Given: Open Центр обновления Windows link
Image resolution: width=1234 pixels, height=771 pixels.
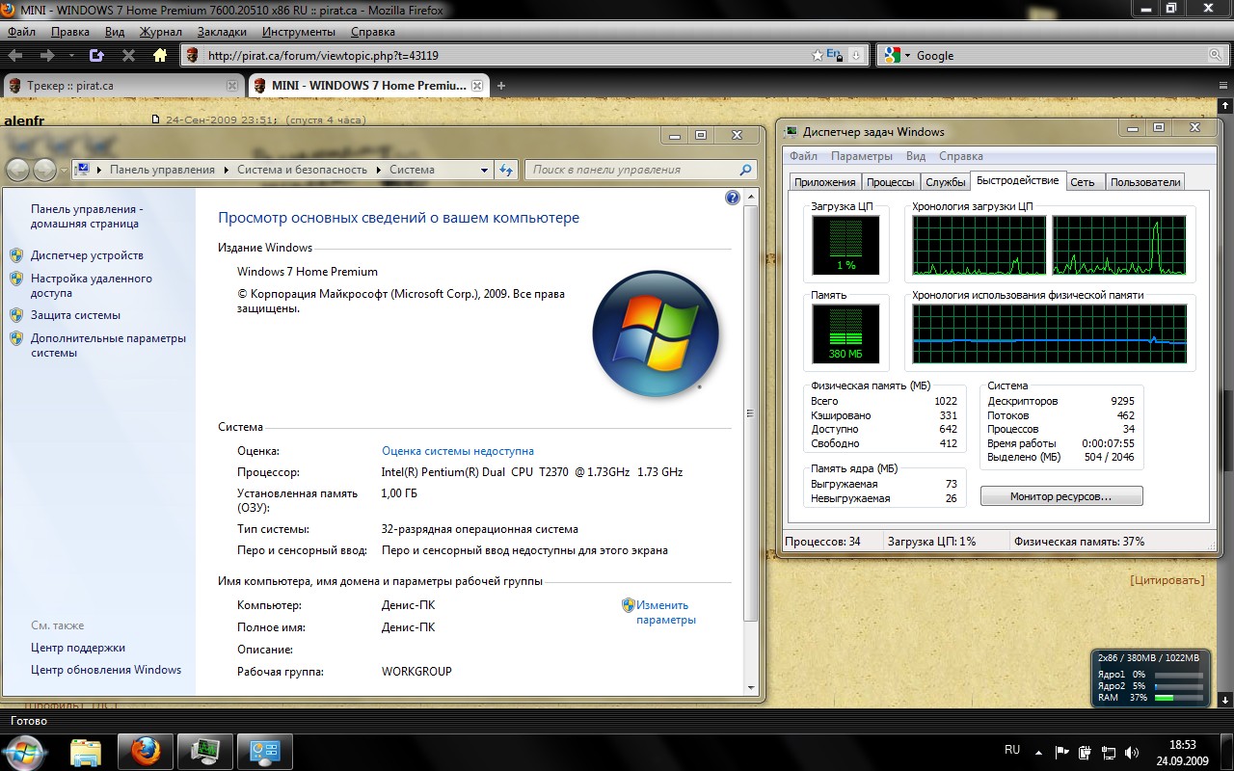Looking at the screenshot, I should pyautogui.click(x=106, y=670).
